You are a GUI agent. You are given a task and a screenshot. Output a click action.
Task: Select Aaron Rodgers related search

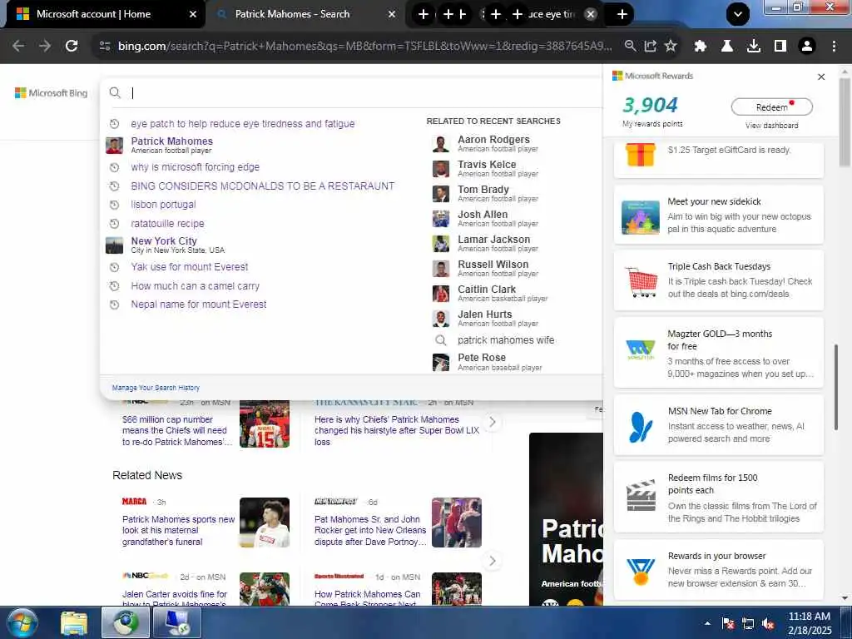click(493, 143)
